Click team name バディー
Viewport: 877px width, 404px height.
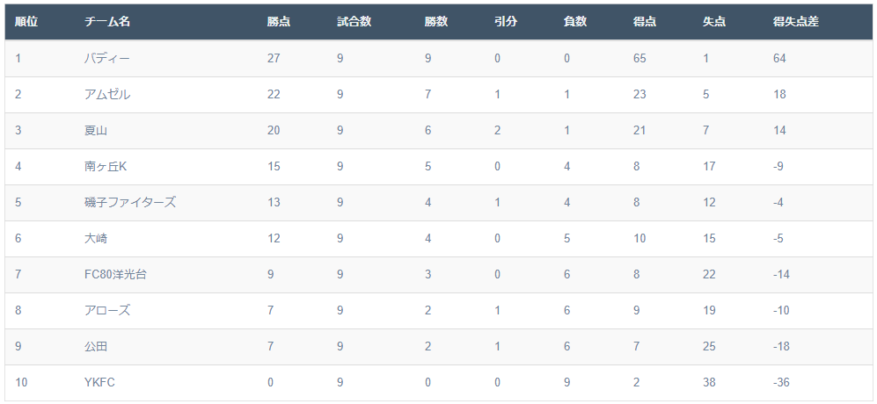[106, 58]
